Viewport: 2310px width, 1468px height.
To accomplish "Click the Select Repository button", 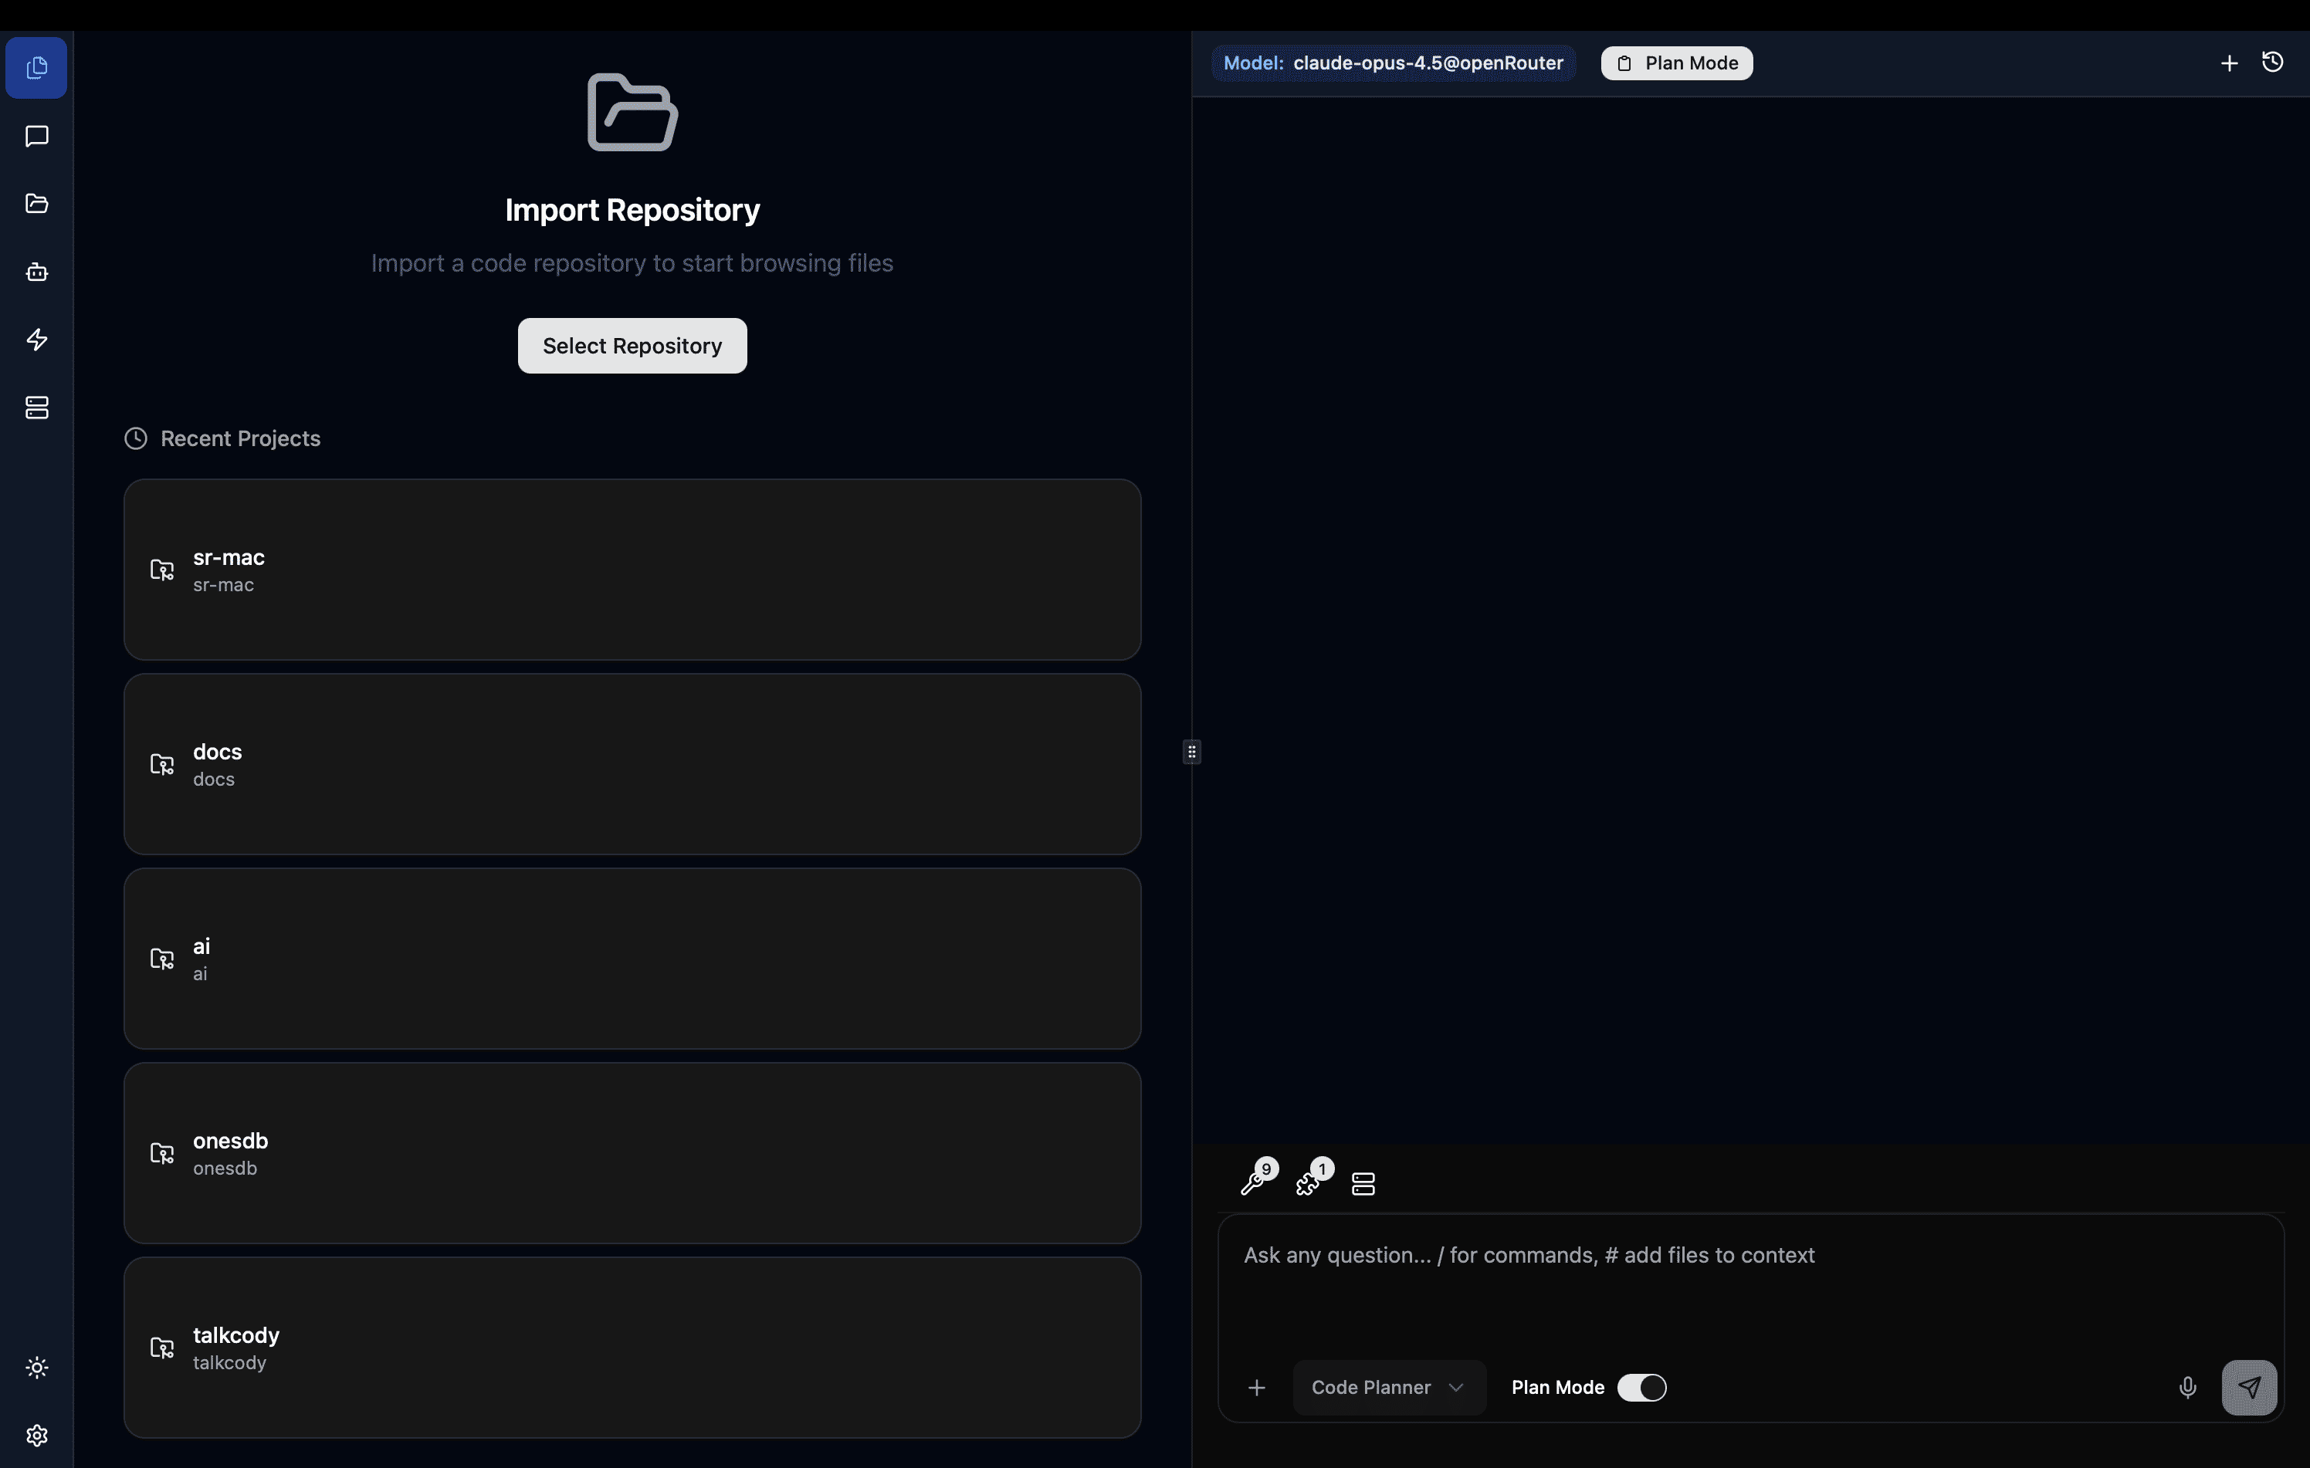I will (x=632, y=346).
